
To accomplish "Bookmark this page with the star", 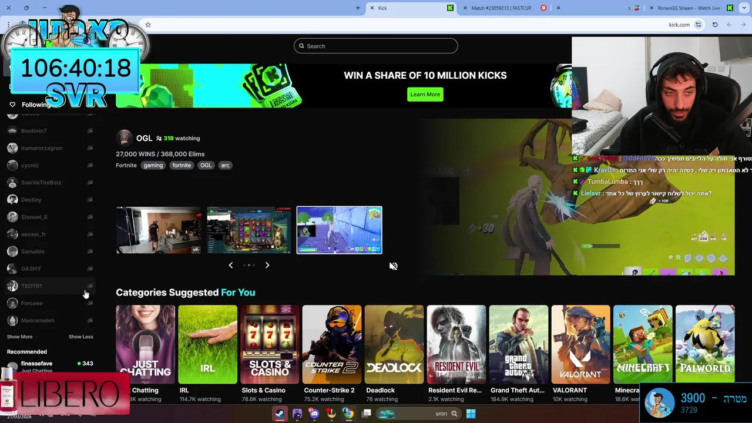I will (148, 25).
